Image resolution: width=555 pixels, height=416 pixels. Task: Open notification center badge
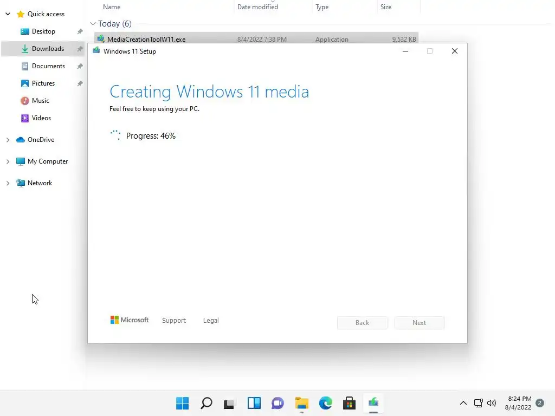point(540,403)
